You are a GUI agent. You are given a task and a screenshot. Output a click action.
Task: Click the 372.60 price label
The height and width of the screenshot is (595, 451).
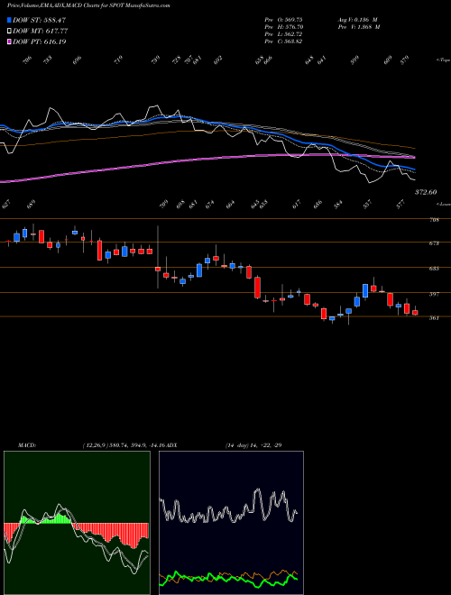[426, 192]
